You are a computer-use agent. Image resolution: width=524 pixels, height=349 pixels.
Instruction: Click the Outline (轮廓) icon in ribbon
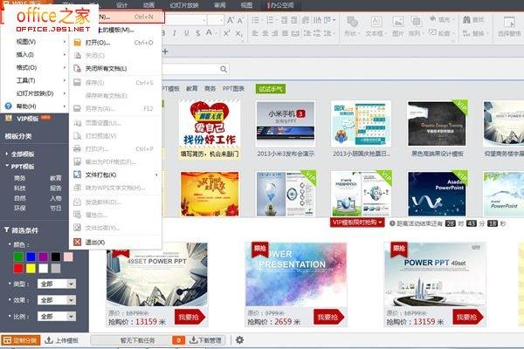(x=433, y=33)
